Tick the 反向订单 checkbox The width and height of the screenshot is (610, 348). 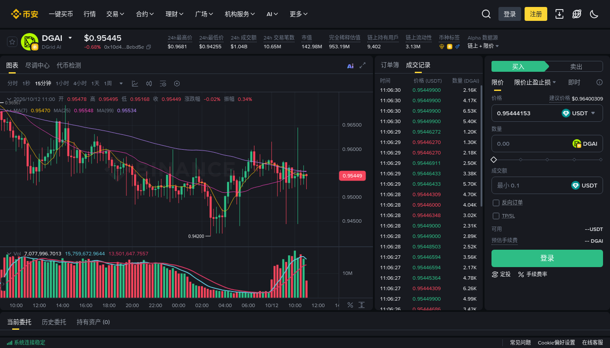tap(496, 203)
